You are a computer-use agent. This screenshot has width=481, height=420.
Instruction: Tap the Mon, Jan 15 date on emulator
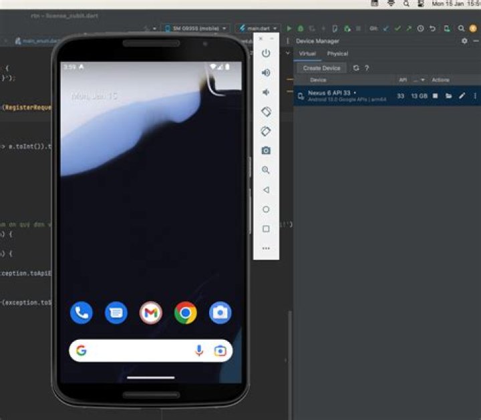click(94, 96)
